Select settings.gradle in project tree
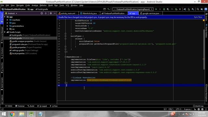The width and height of the screenshot is (208, 117). click(24, 50)
